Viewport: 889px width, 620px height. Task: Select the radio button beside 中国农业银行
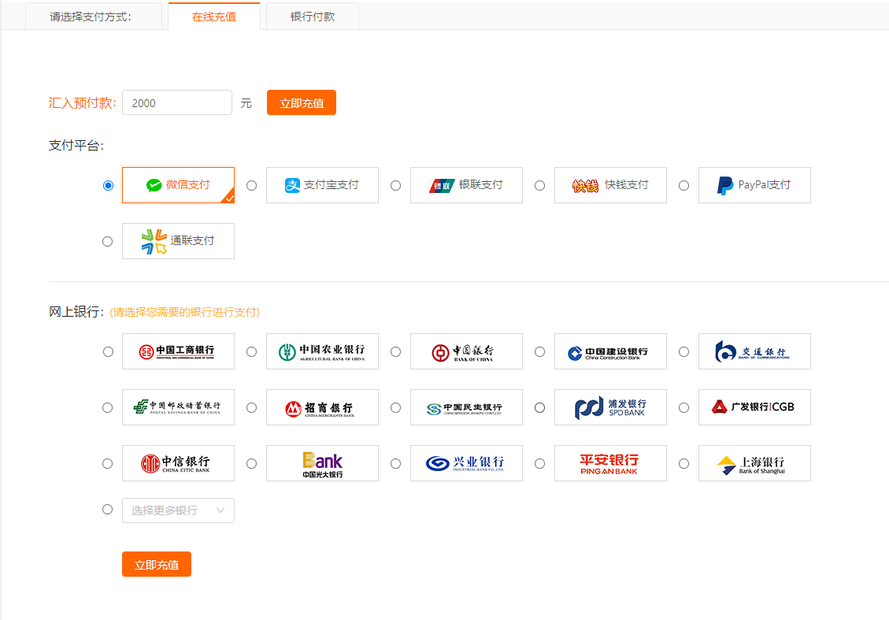click(252, 351)
